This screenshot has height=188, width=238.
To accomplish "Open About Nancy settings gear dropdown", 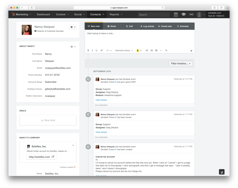I will [73, 47].
